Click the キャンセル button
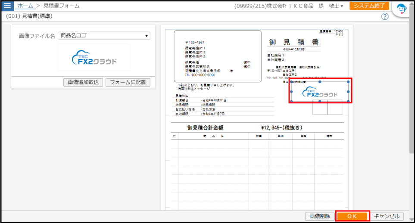Image resolution: width=415 pixels, height=223 pixels. pyautogui.click(x=387, y=216)
